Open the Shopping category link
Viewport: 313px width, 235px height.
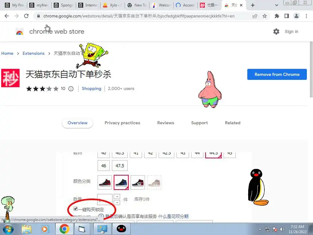coord(91,88)
